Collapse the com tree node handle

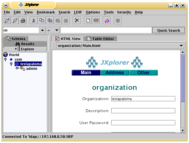(x=5, y=59)
